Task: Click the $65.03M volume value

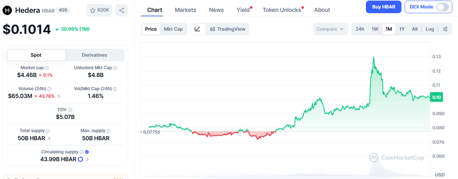Action: pos(20,96)
